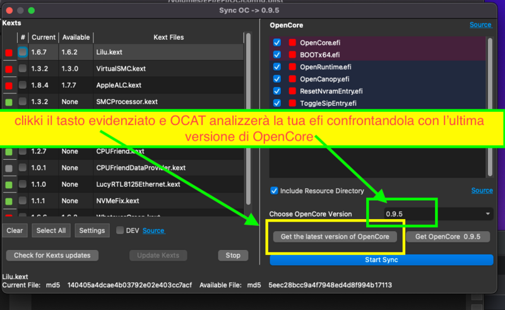Click the # column header

(x=23, y=37)
